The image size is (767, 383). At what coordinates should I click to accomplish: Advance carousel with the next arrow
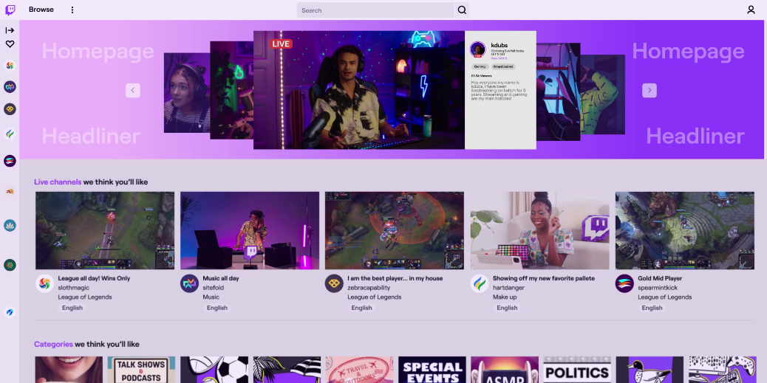coord(649,90)
